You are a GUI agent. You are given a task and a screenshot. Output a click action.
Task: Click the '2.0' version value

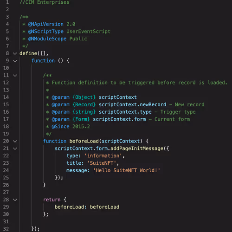pyautogui.click(x=71, y=24)
